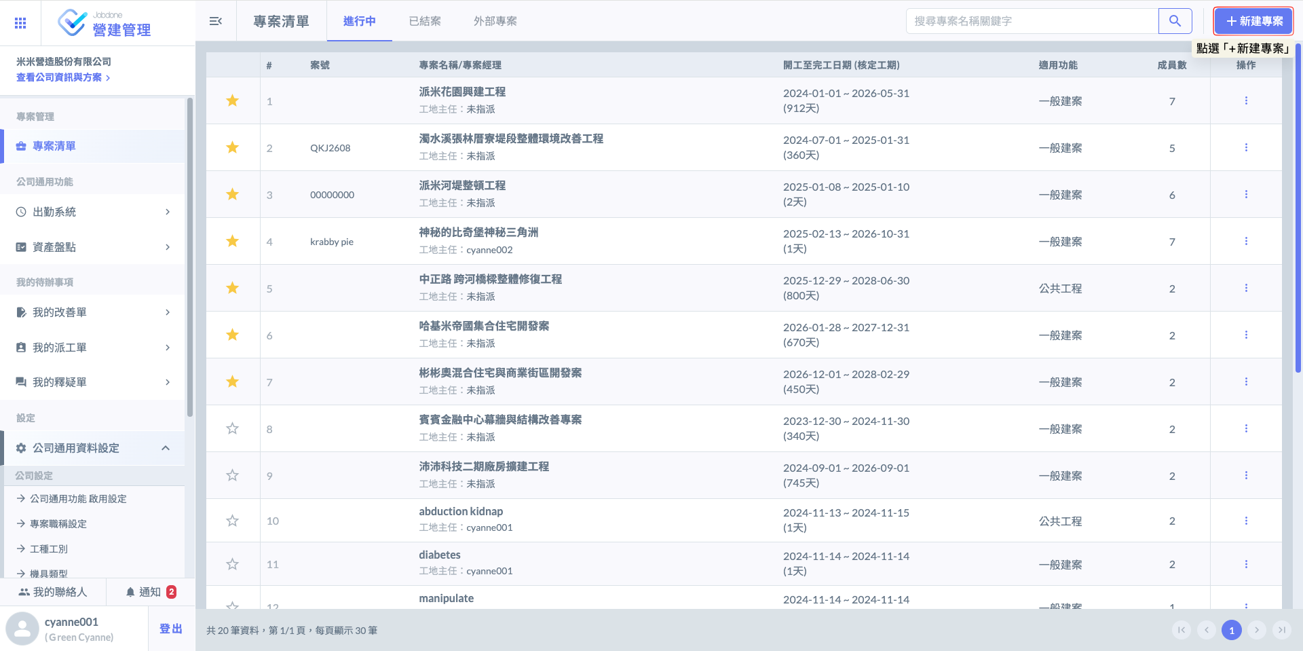
Task: Unstar the 派米花園興建工程 project
Action: [x=232, y=100]
